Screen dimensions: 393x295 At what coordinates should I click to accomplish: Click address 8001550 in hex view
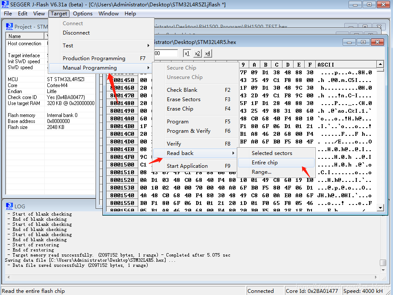click(122, 203)
